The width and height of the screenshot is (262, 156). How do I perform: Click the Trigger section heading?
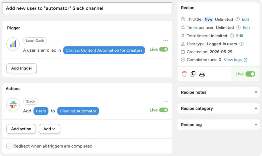tap(13, 28)
